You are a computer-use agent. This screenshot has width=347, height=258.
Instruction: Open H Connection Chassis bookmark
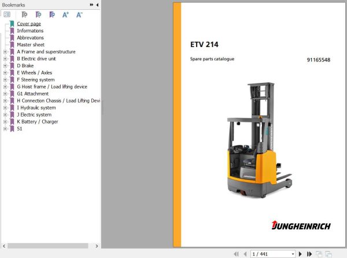58,101
